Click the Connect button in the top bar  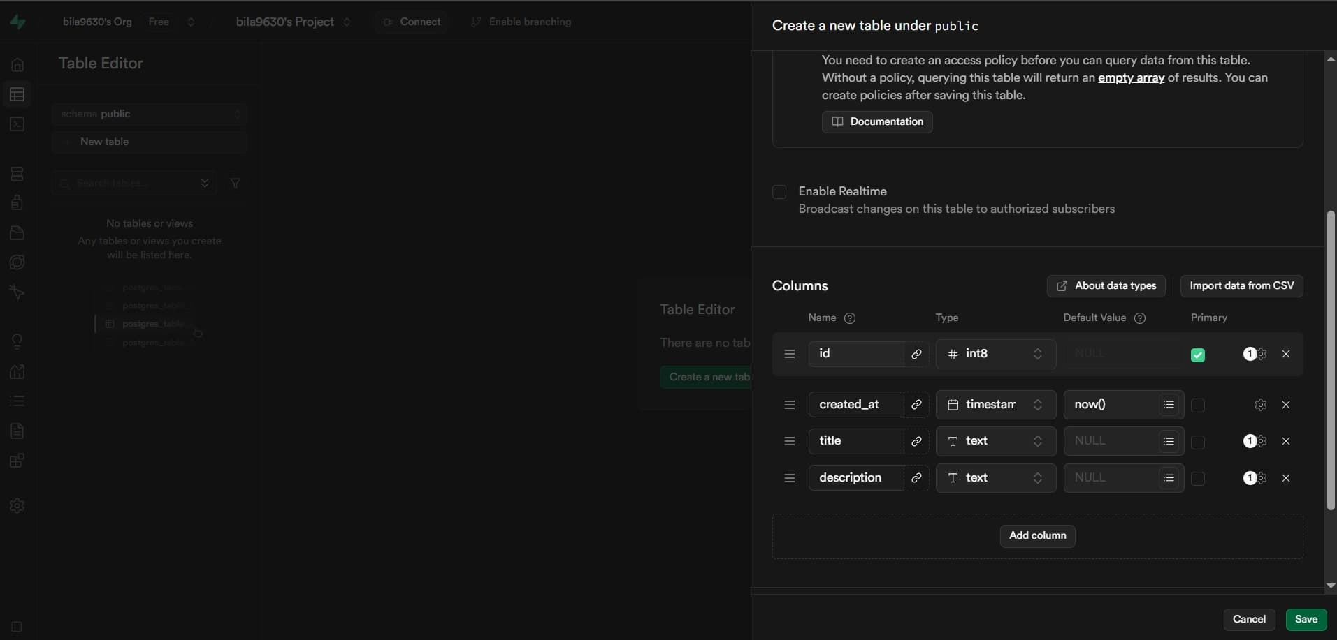tap(411, 22)
